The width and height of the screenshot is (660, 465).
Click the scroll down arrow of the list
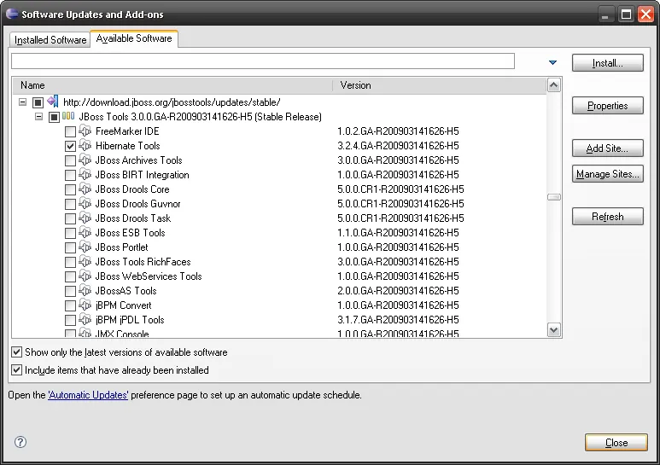point(554,330)
